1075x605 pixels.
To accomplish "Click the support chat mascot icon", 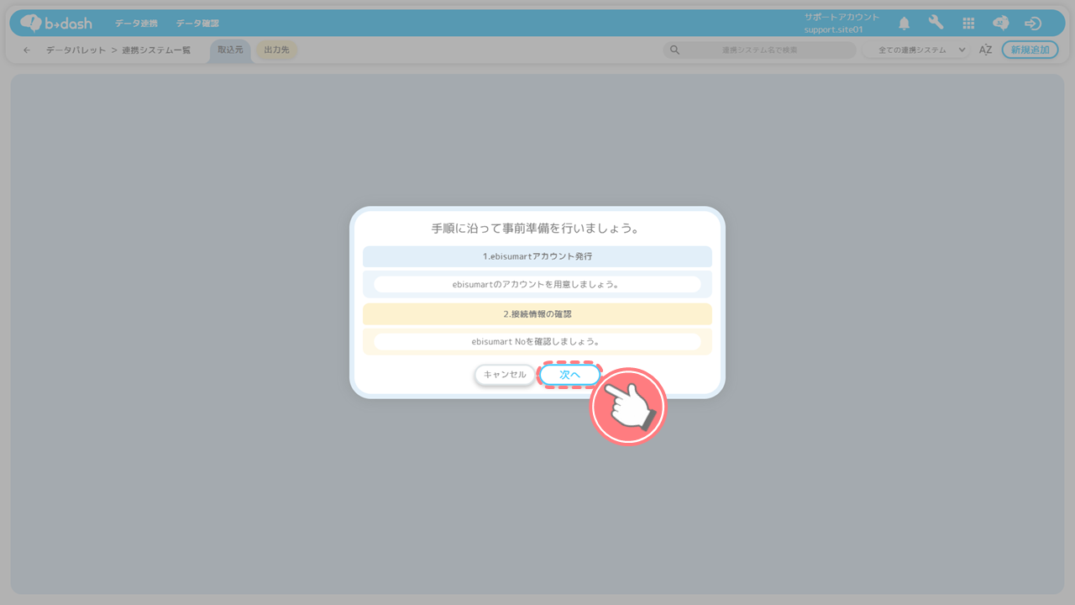I will [1000, 24].
